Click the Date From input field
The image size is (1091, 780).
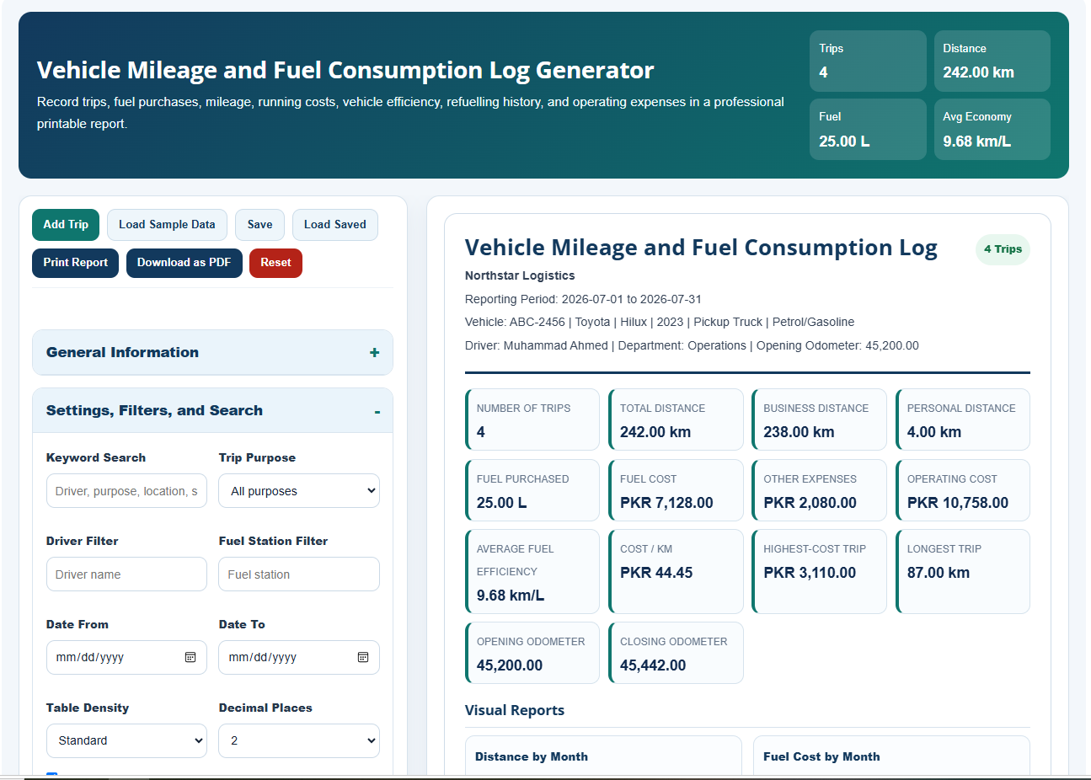pyautogui.click(x=126, y=657)
